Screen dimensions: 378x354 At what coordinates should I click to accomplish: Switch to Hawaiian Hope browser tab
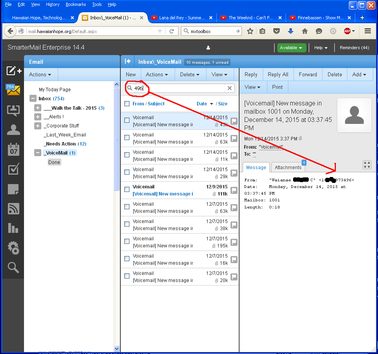click(x=40, y=18)
